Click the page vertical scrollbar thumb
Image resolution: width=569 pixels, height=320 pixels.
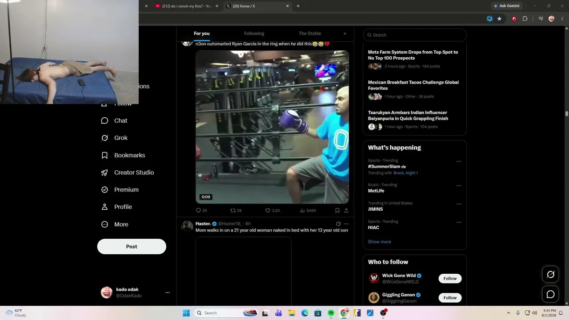[567, 114]
